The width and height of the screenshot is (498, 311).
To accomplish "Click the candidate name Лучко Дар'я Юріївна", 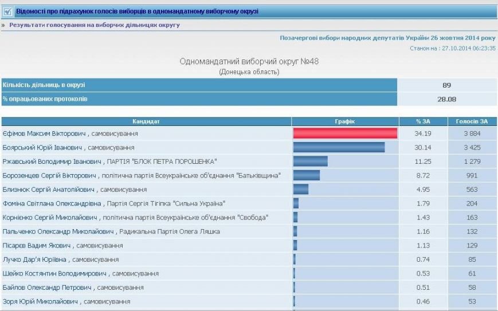I will (x=34, y=259).
